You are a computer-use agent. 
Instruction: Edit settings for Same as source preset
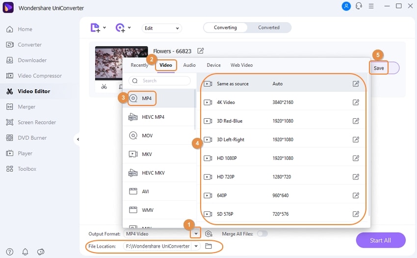point(356,84)
